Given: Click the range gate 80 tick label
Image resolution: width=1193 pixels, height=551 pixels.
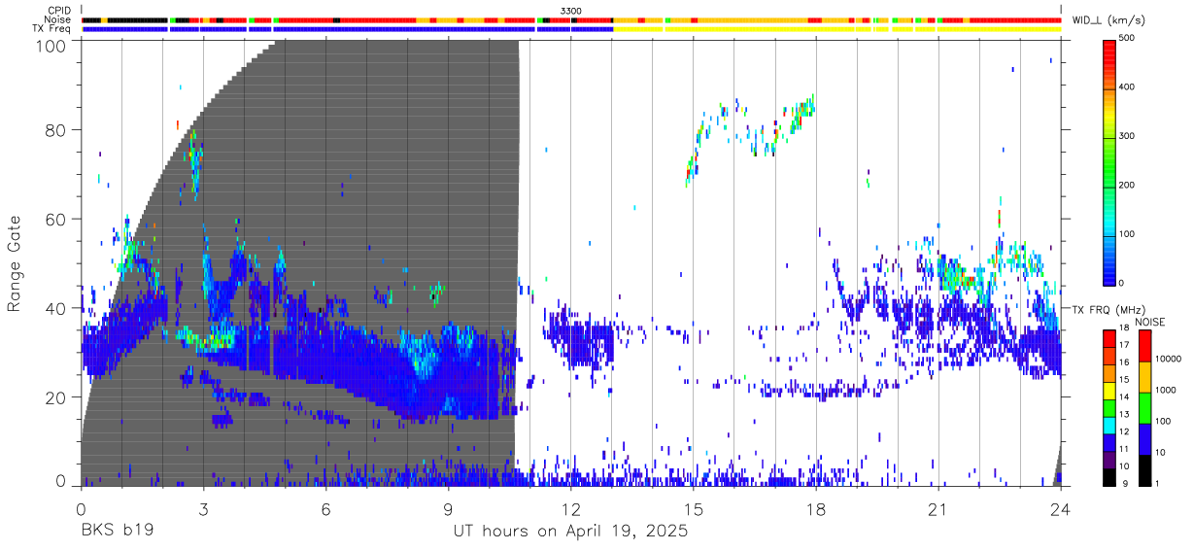Looking at the screenshot, I should click(x=57, y=129).
